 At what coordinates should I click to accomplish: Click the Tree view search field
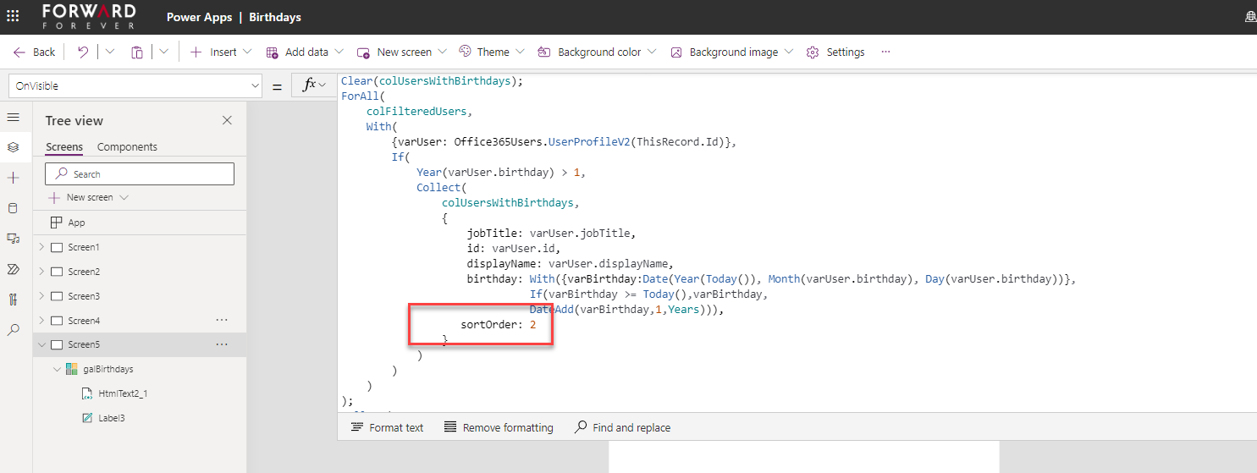click(x=140, y=173)
